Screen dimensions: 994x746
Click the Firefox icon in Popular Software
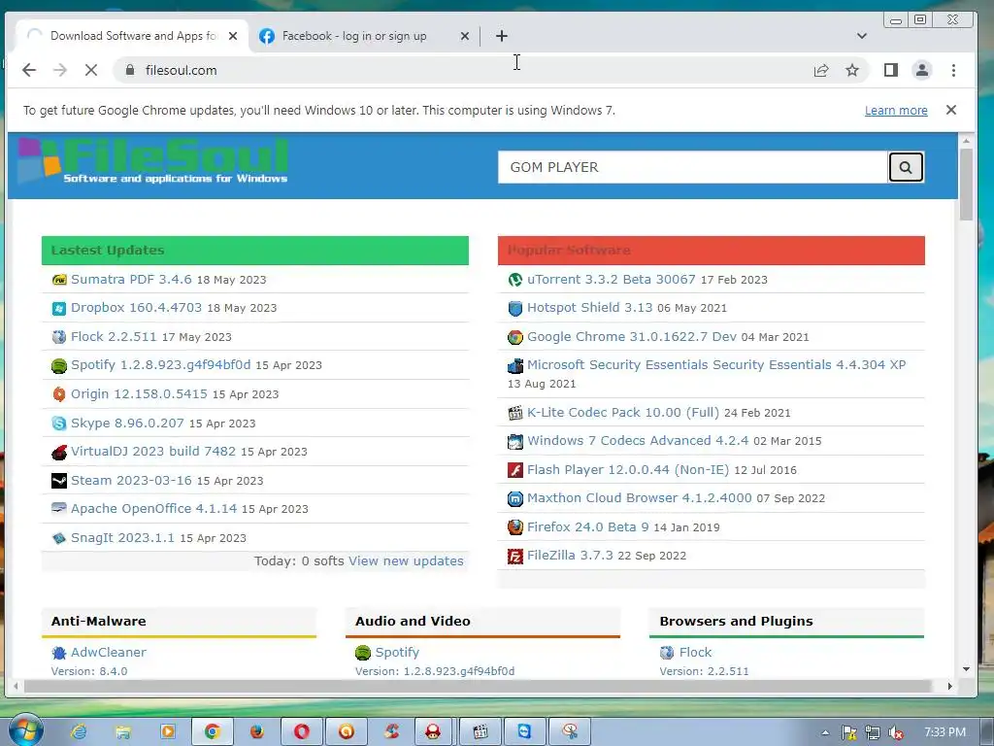click(515, 527)
